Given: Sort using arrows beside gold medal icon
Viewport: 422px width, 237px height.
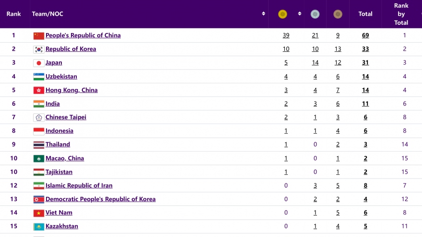Looking at the screenshot, I should point(300,14).
